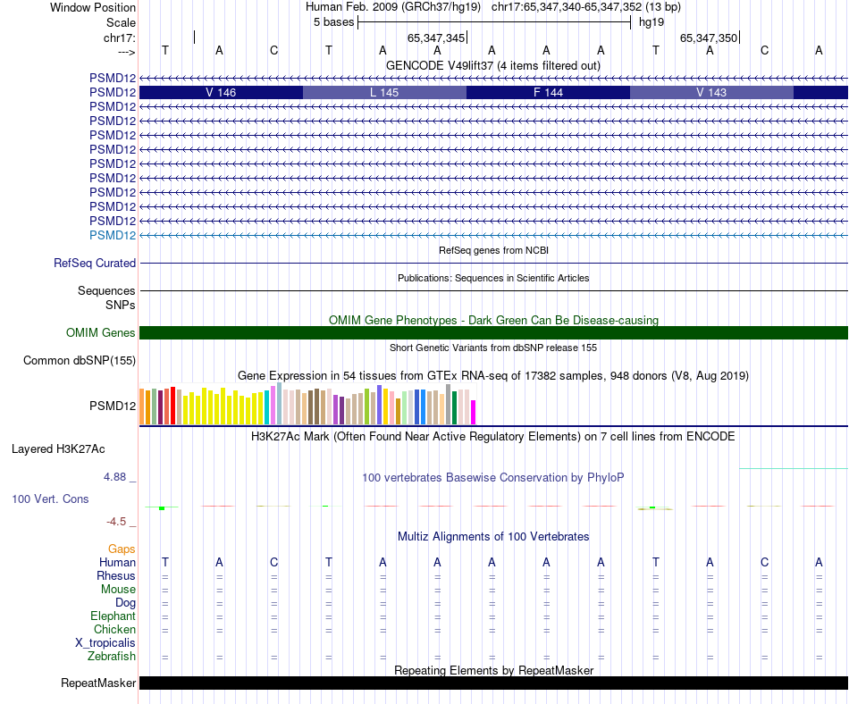The image size is (849, 704).
Task: Click Repeating Elements by RepeatMasker title
Action: click(x=494, y=670)
